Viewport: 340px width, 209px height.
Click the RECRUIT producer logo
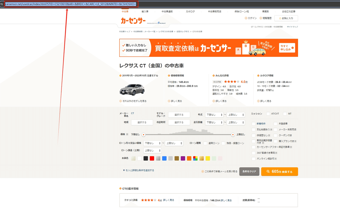[x=161, y=23]
